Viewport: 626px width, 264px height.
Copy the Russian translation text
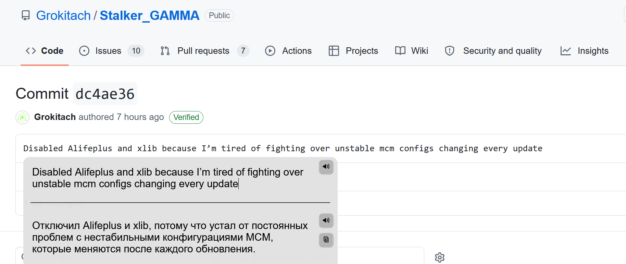pos(326,240)
